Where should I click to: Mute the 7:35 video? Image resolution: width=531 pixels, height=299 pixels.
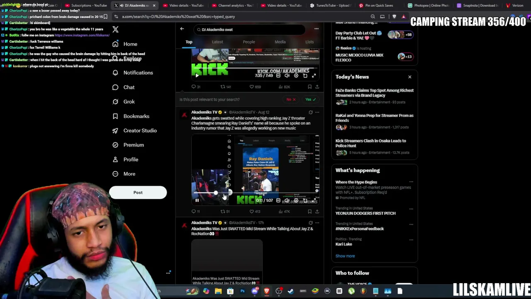(287, 76)
